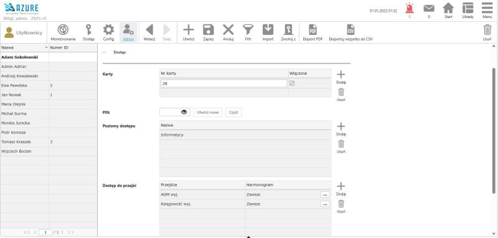Click the Azure logo
Screen dimensions: 498x238
point(22,8)
